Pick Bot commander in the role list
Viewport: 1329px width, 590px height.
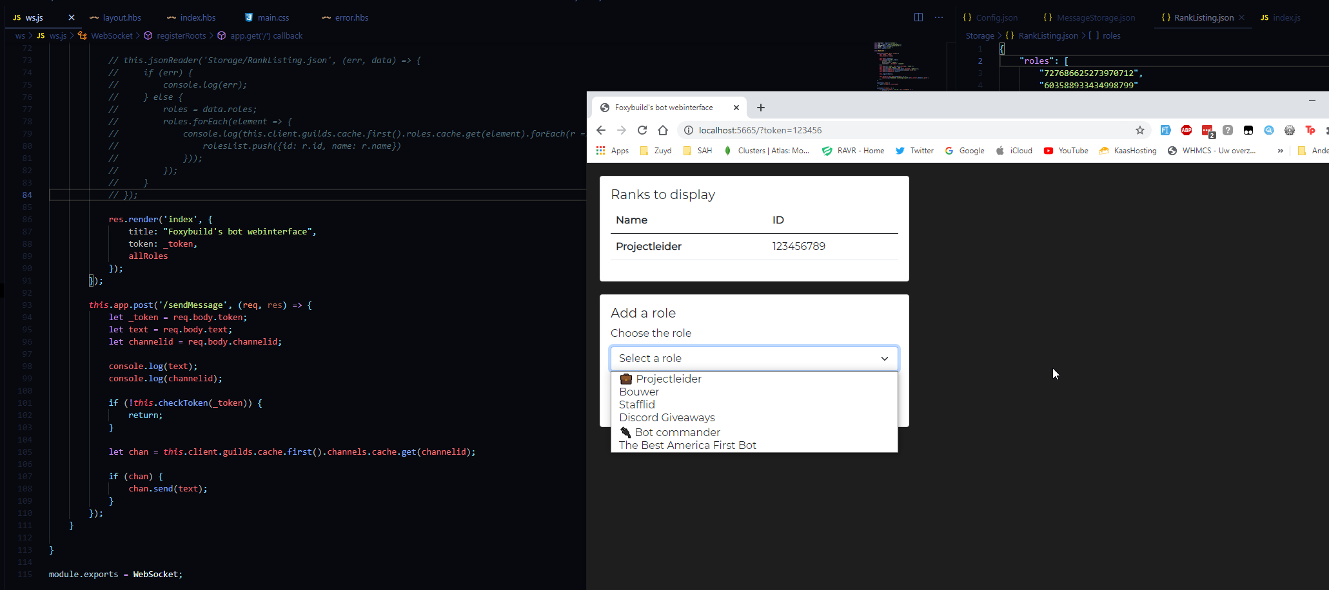click(677, 432)
